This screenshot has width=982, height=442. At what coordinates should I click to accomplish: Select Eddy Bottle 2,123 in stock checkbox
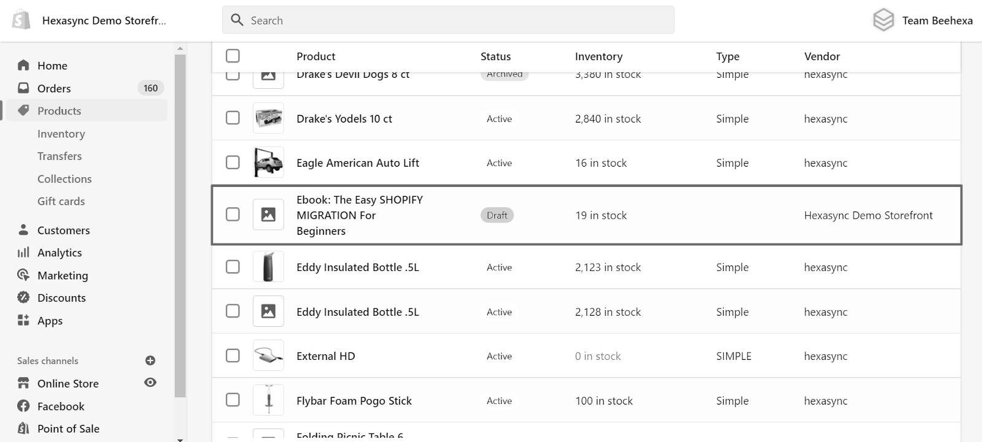tap(233, 267)
